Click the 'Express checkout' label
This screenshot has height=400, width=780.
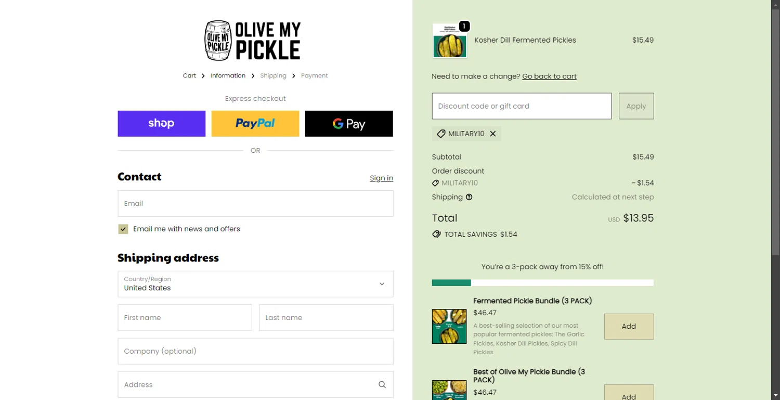(255, 99)
